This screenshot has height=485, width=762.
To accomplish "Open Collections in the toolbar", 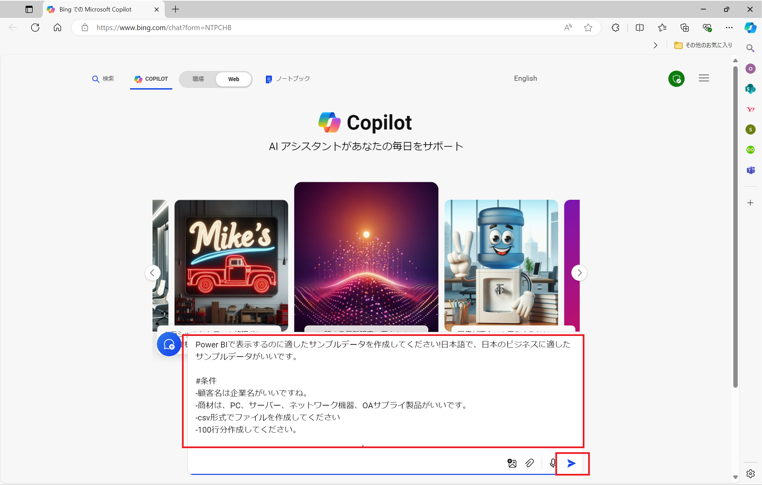I will pos(685,27).
